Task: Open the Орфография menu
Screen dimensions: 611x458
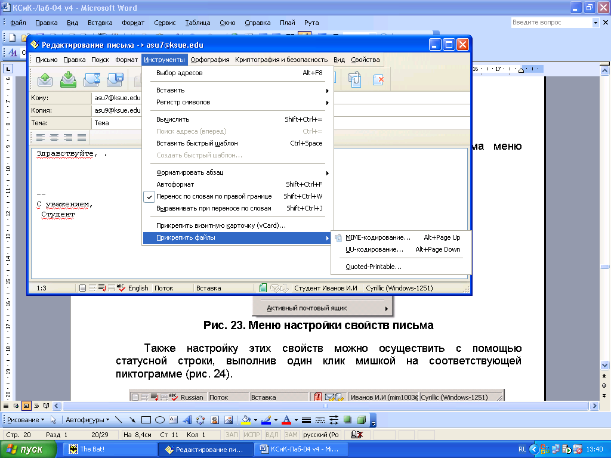Action: [210, 60]
